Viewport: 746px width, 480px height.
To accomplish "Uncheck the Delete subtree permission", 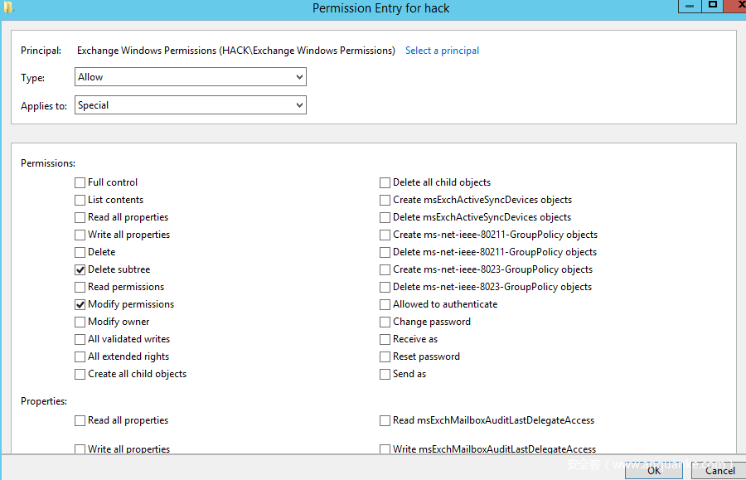I will [x=80, y=269].
